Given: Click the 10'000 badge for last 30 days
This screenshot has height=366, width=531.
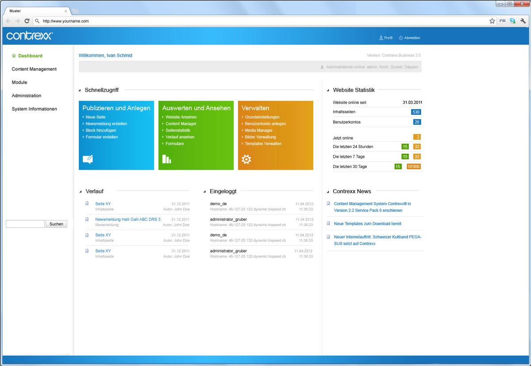Looking at the screenshot, I should pyautogui.click(x=414, y=167).
